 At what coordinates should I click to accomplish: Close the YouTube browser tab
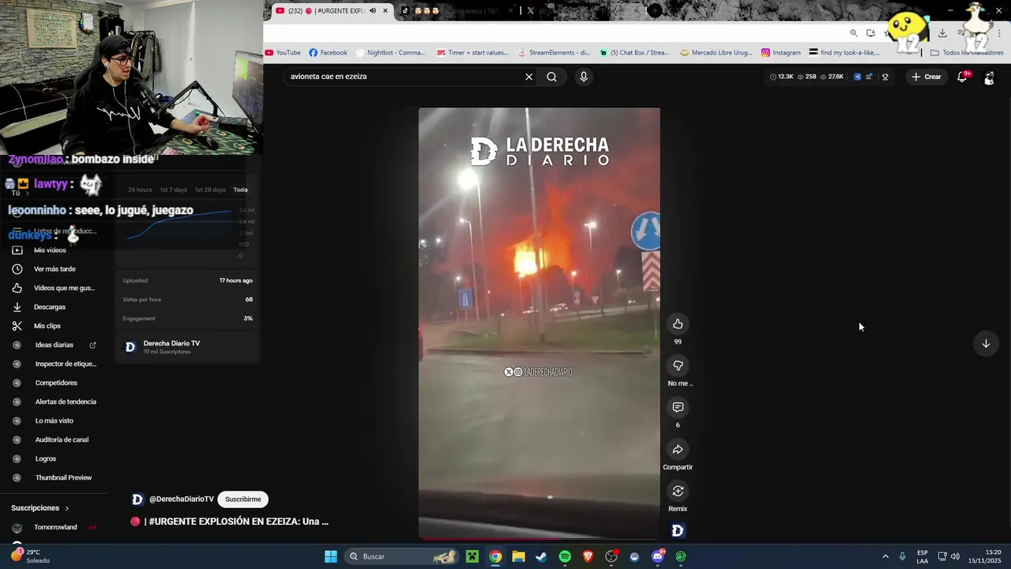pyautogui.click(x=385, y=11)
